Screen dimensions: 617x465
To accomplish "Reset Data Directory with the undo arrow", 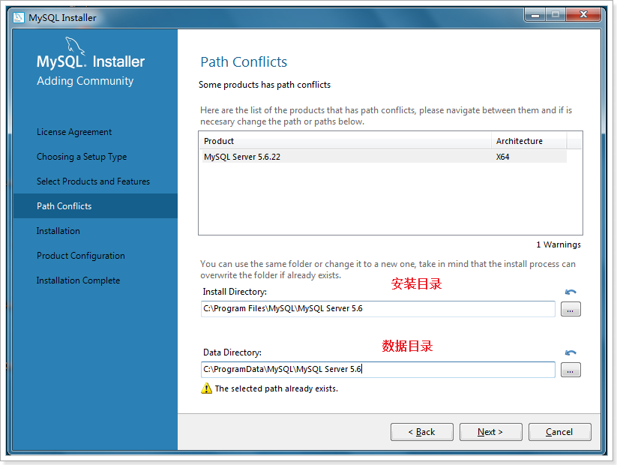I will pos(571,352).
